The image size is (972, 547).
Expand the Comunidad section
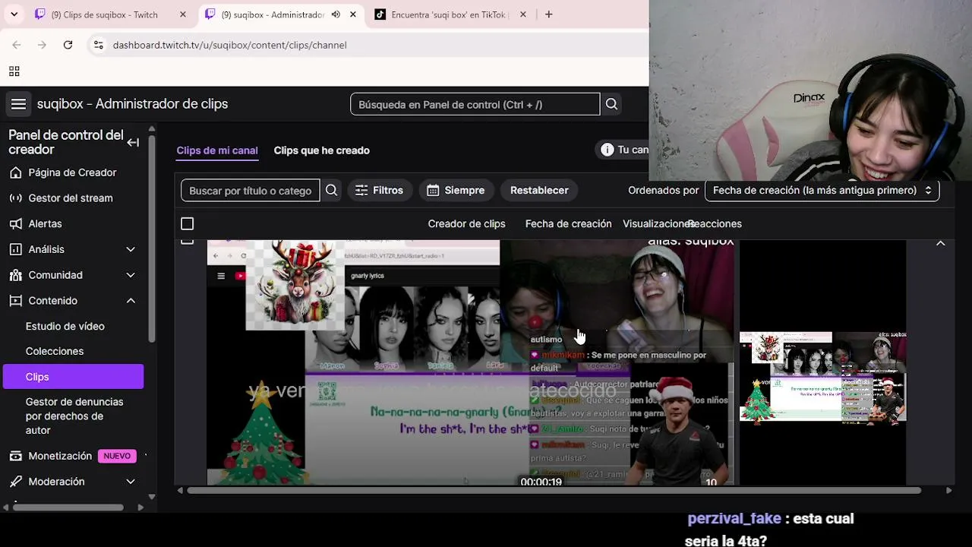(73, 275)
